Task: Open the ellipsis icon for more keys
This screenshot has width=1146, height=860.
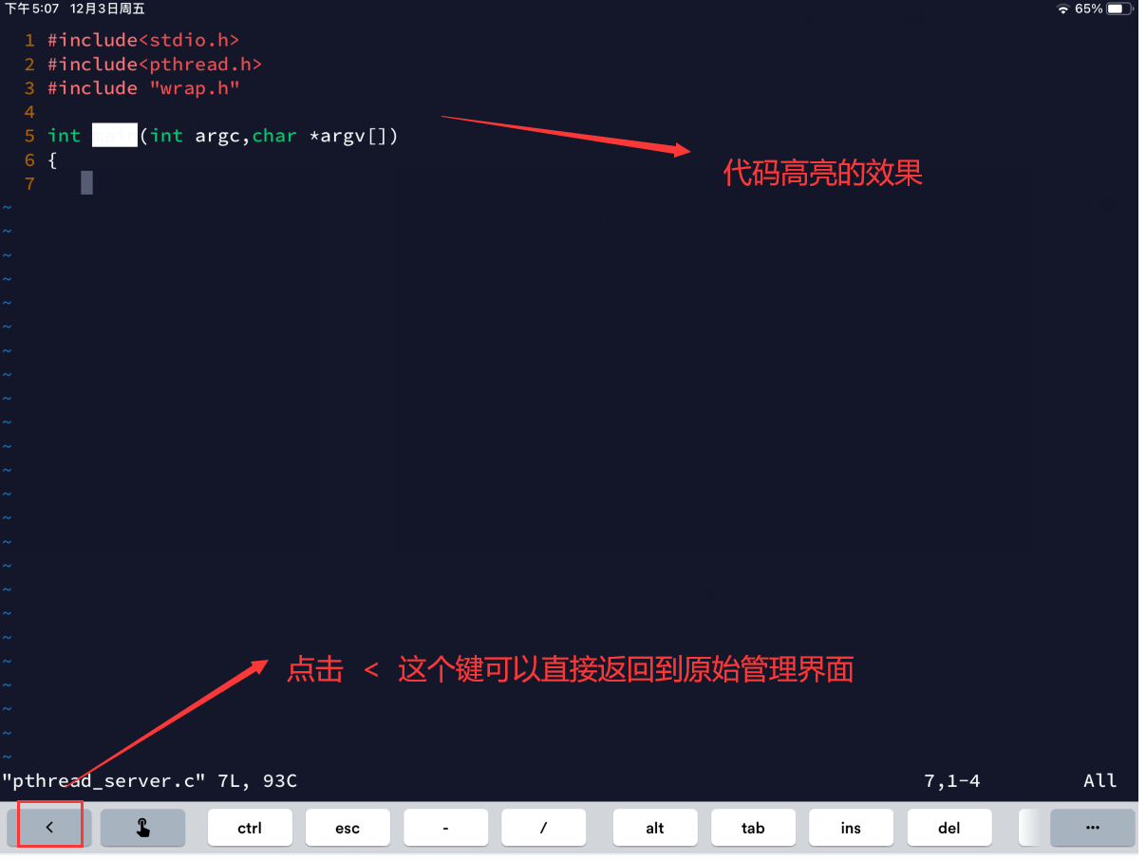Action: coord(1092,826)
